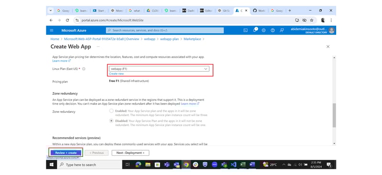Open Azure portal settings gear
The image size is (382, 175).
click(264, 31)
